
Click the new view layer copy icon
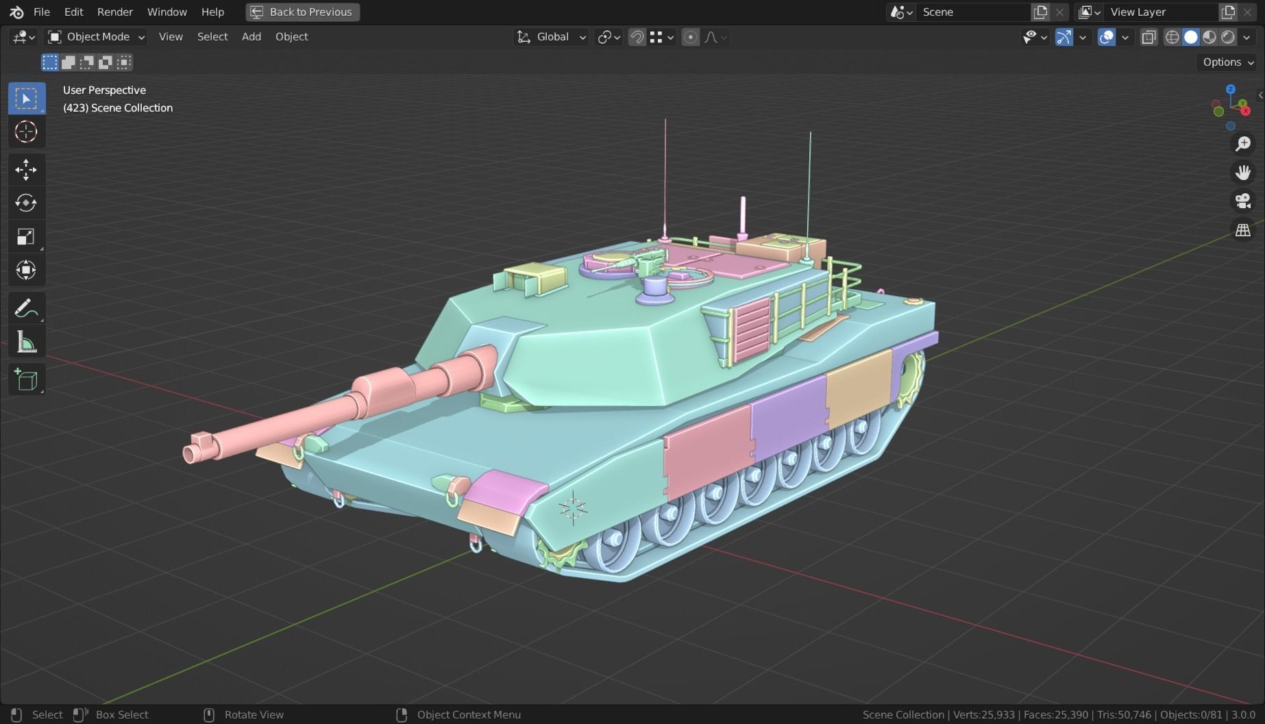click(1228, 12)
